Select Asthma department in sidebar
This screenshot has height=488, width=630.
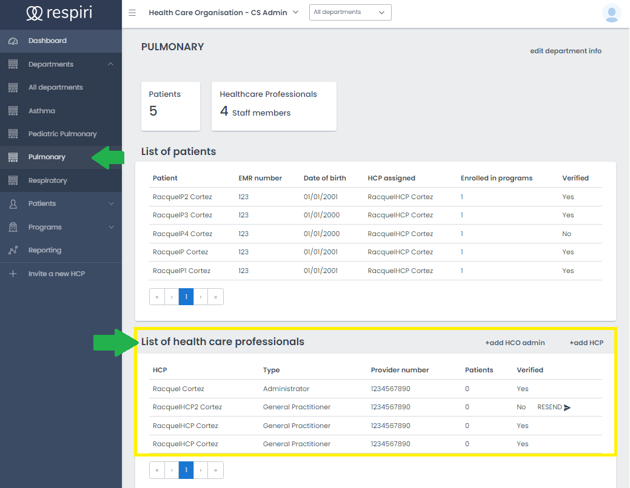[x=42, y=111]
